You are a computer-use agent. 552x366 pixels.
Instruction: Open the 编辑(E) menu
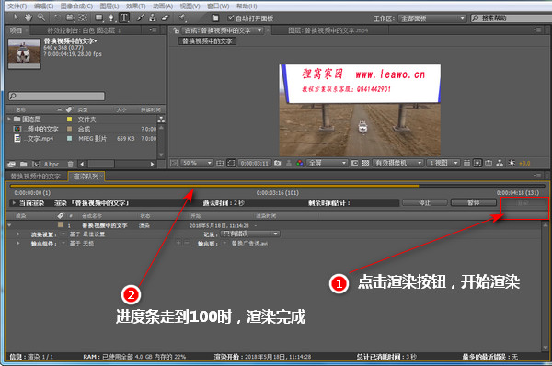[x=43, y=6]
